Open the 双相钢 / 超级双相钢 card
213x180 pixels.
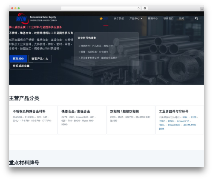(131, 120)
